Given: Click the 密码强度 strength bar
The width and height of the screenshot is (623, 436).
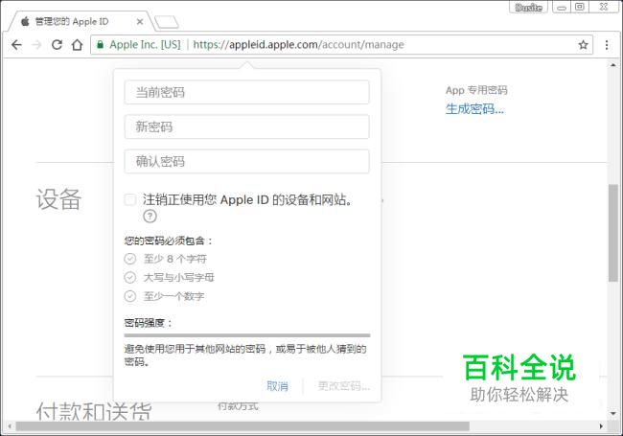Looking at the screenshot, I should [x=246, y=335].
